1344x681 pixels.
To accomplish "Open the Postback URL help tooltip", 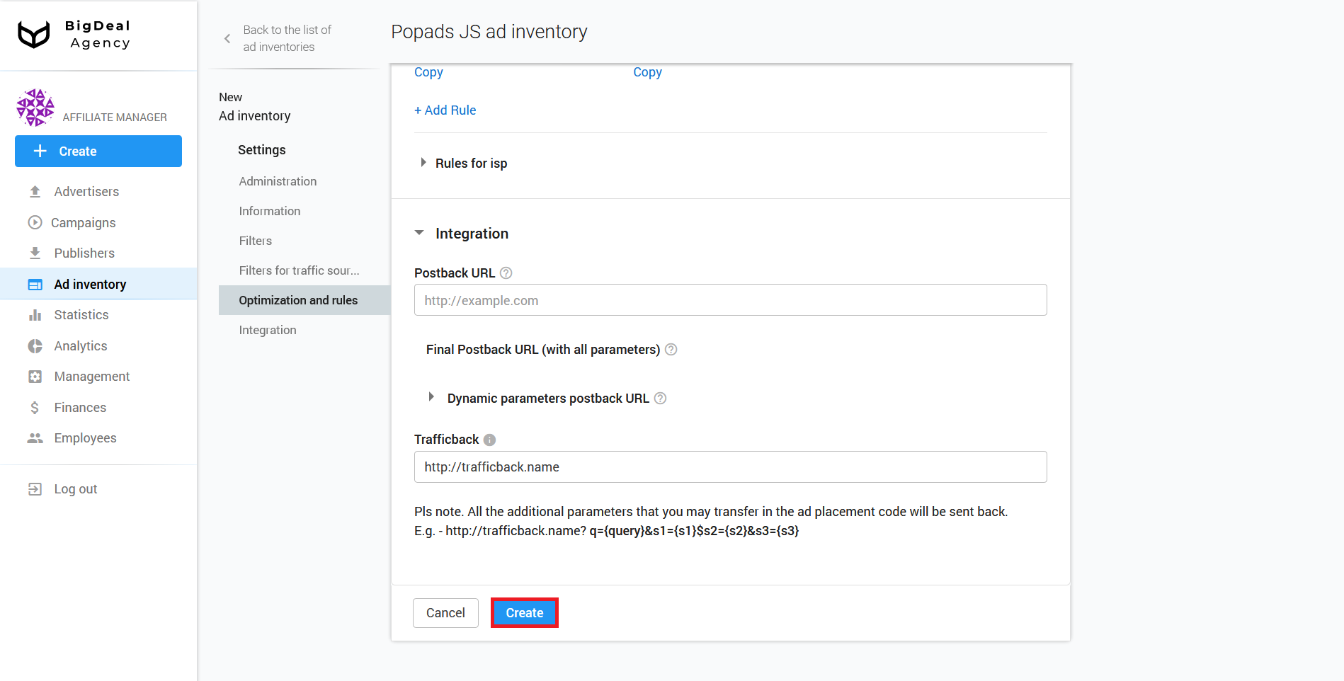I will click(506, 273).
